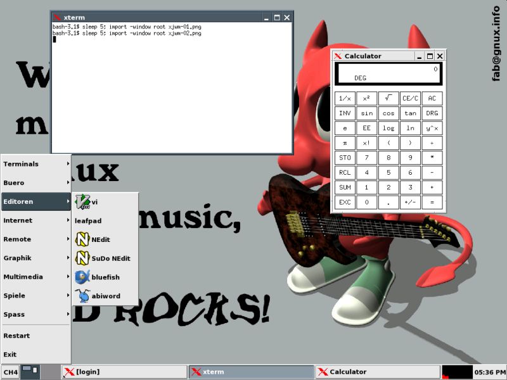Choose Restart from the root menu

(x=36, y=336)
